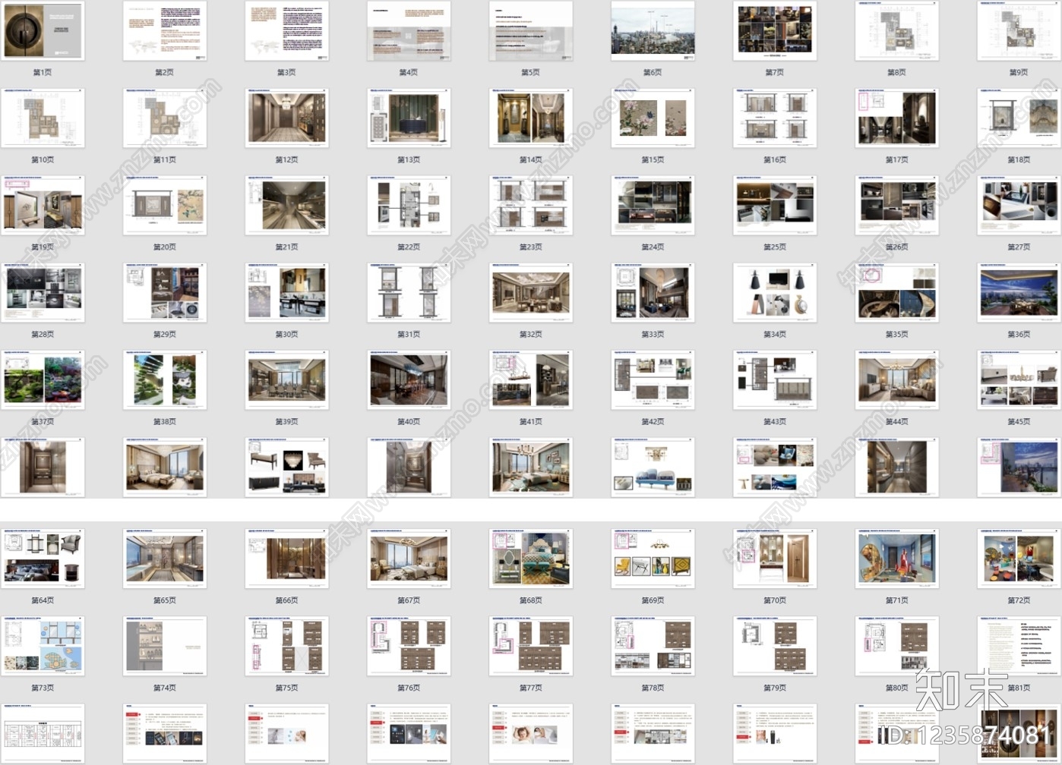Open the thumbnail for page 26
The height and width of the screenshot is (765, 1062).
(896, 206)
